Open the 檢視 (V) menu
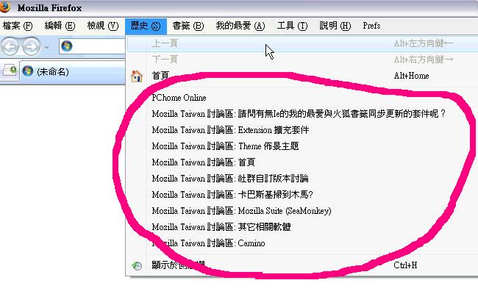478x294 pixels. click(x=102, y=26)
